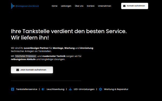
Task: Click envelope icon in Jetzt Kontakt aufnehmen button
Action: coord(18,70)
